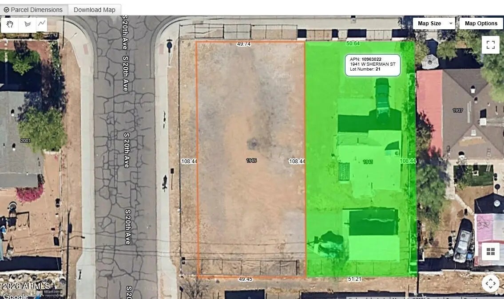Select the draw polyline tool
This screenshot has height=299, width=504.
(x=42, y=24)
